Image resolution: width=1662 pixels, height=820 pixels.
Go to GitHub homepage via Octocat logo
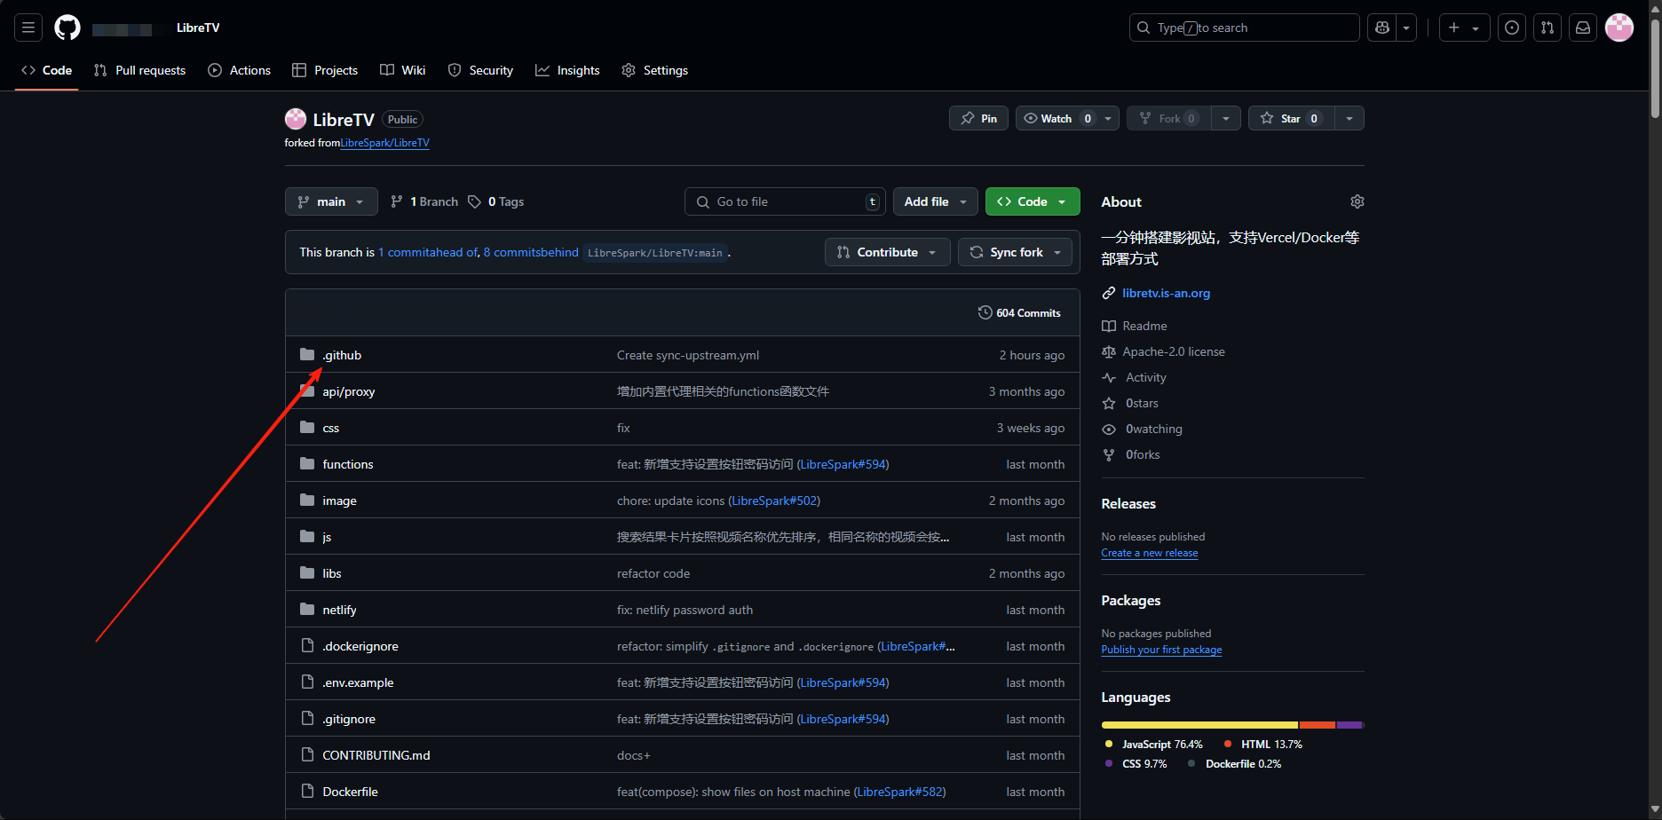click(67, 28)
